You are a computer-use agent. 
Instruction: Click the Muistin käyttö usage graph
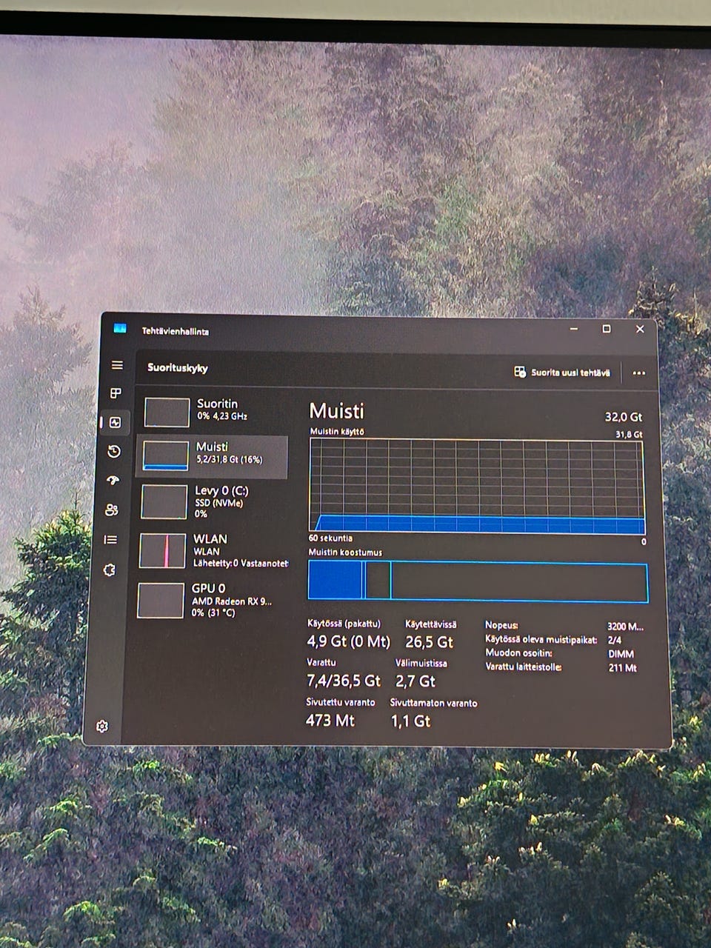[477, 486]
